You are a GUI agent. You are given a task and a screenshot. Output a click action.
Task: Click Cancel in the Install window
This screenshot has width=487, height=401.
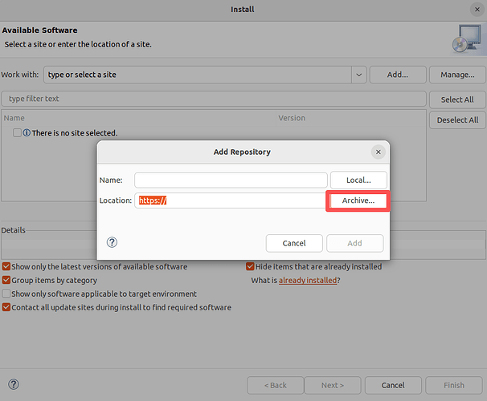pyautogui.click(x=393, y=385)
